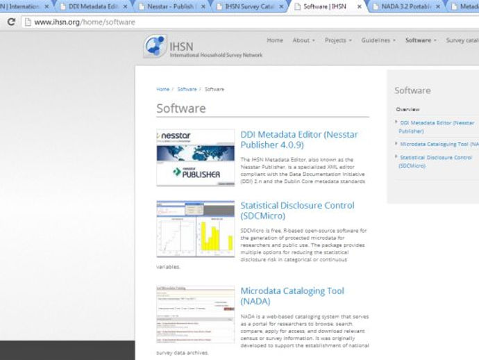
Task: Select the Software | IHSN tab
Action: [x=325, y=6]
